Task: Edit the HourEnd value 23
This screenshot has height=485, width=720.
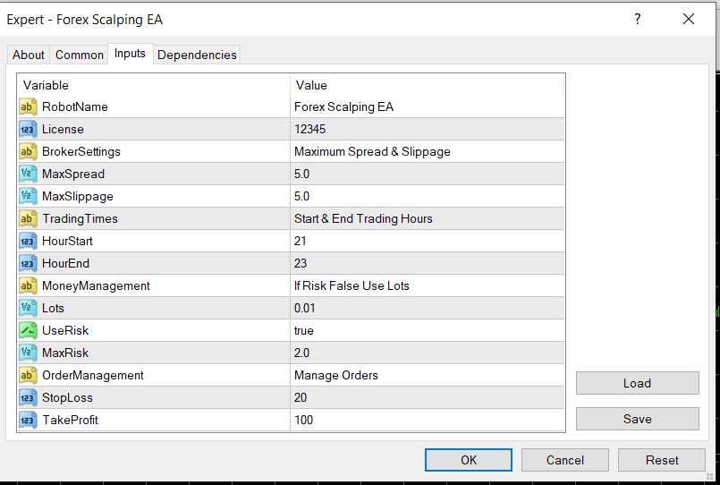Action: tap(427, 264)
